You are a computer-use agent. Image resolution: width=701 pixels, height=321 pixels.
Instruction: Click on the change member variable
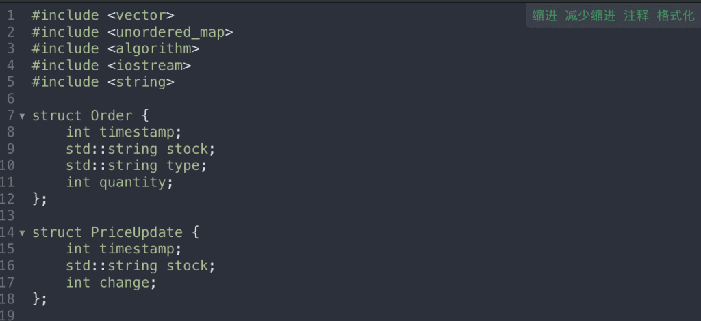[x=124, y=282]
